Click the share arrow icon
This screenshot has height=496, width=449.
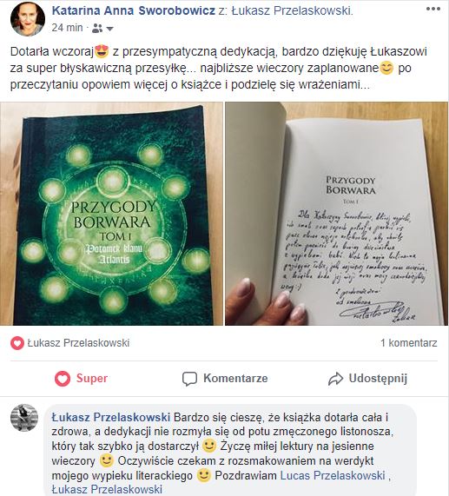(335, 379)
